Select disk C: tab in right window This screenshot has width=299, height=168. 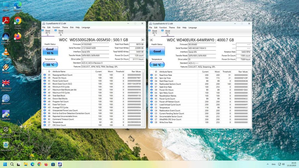click(x=155, y=33)
